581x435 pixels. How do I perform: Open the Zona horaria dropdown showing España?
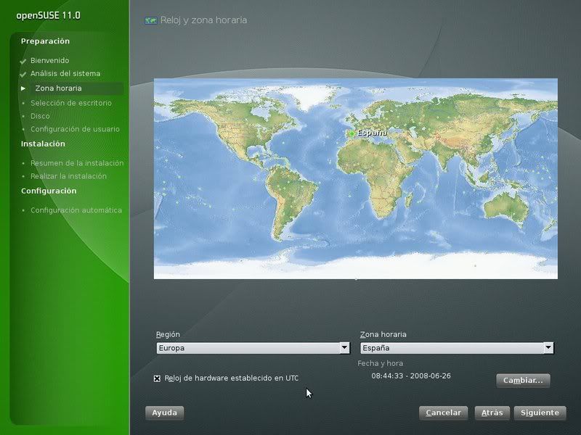point(458,348)
